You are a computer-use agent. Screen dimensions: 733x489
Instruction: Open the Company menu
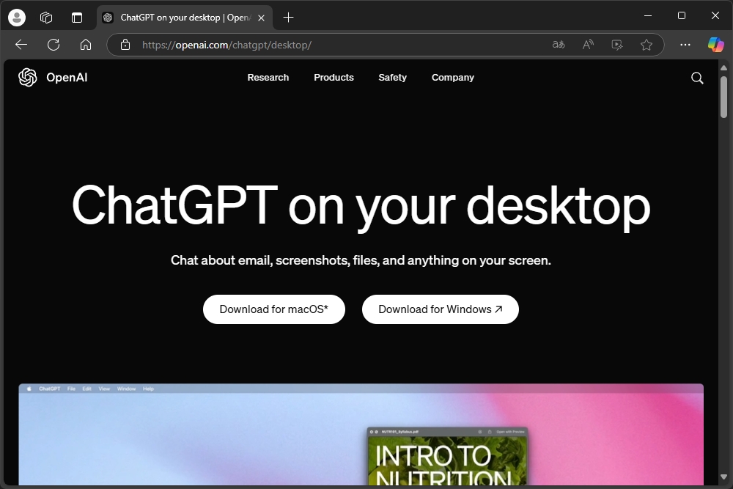click(453, 78)
